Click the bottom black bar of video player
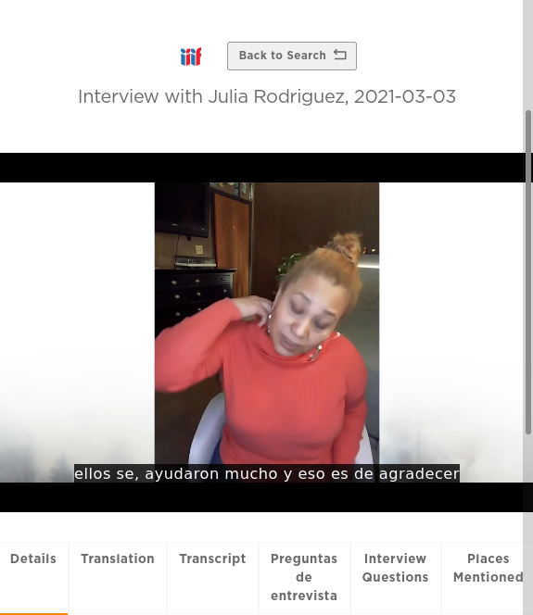 pos(261,497)
